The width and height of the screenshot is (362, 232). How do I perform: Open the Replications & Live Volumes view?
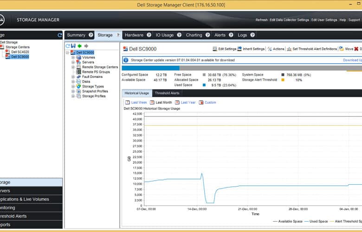(x=31, y=199)
